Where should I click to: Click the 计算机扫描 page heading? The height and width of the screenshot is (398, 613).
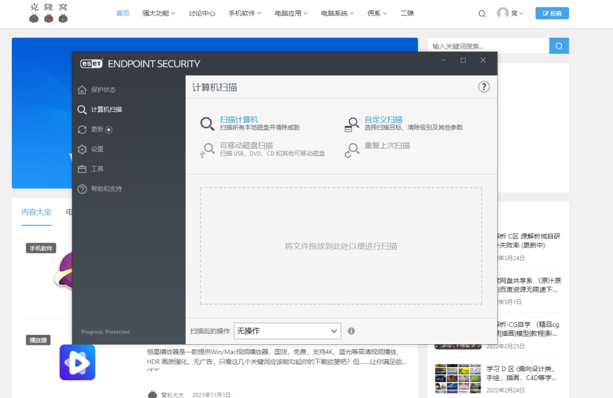coord(215,87)
